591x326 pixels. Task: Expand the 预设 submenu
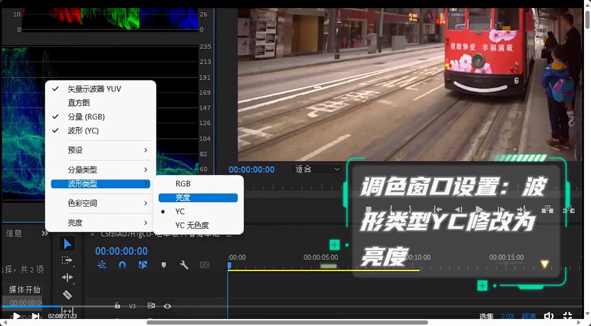pos(100,150)
